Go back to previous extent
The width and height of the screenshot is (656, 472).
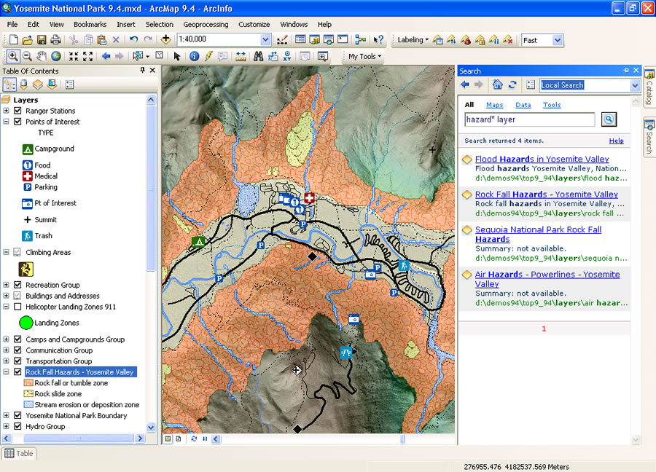(106, 56)
